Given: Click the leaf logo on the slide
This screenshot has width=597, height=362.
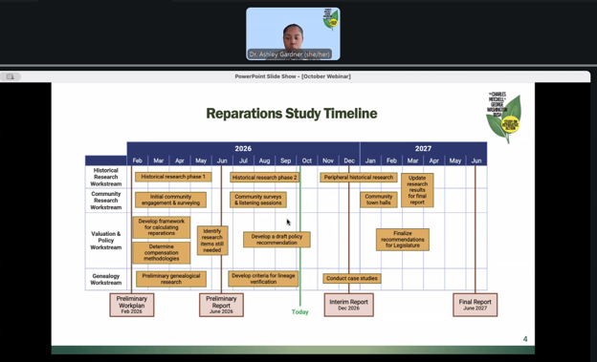Looking at the screenshot, I should tap(504, 117).
